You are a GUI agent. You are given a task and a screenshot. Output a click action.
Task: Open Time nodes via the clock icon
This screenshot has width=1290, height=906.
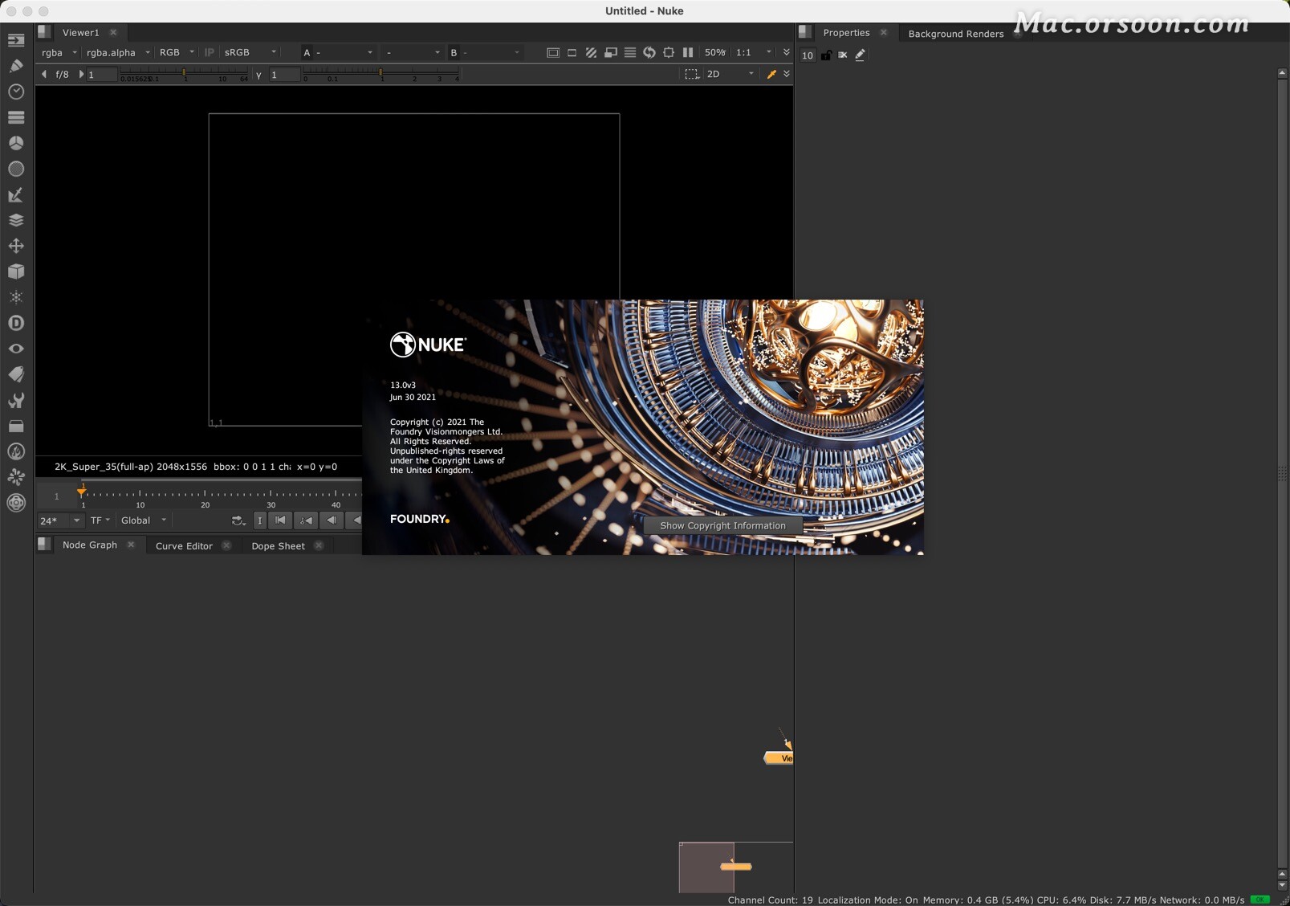pyautogui.click(x=16, y=92)
